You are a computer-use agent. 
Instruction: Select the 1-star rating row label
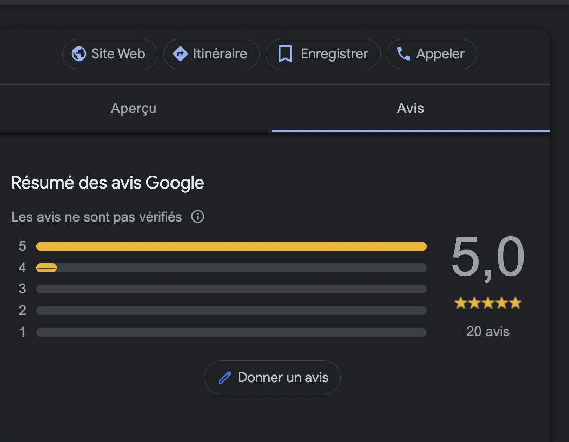pos(23,332)
